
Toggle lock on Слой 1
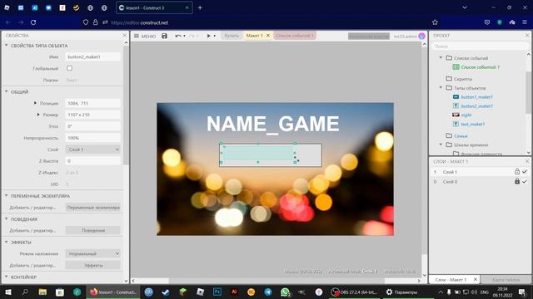coord(517,172)
